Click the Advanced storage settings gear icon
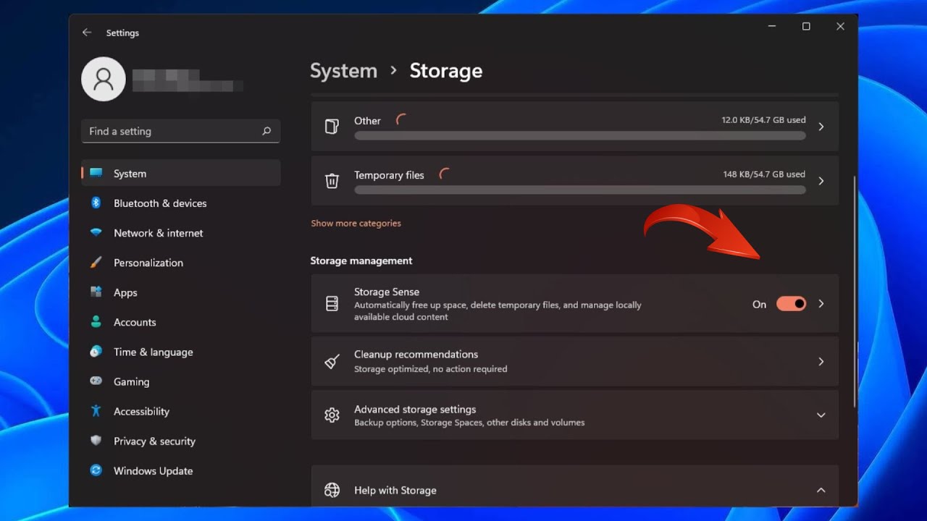The image size is (927, 521). point(332,415)
